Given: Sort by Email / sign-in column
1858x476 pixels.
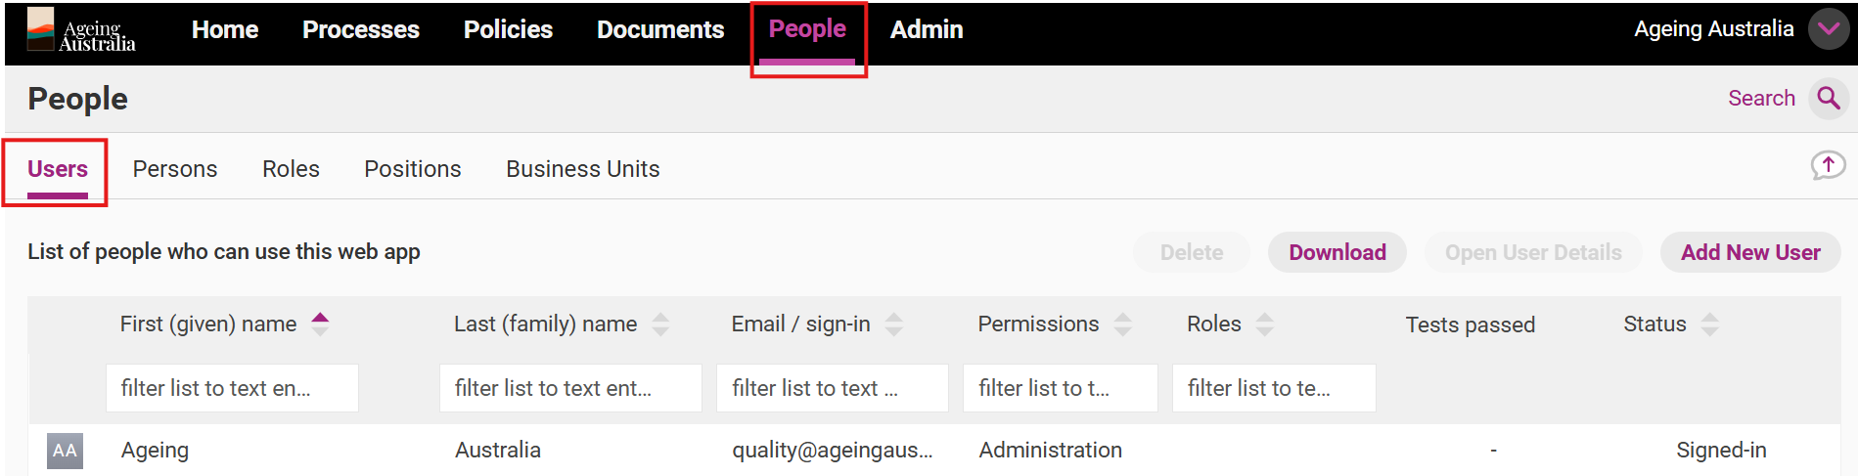Looking at the screenshot, I should coord(893,324).
